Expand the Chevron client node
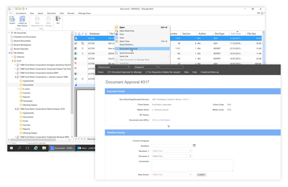This screenshot has height=187, width=288. pos(12,57)
